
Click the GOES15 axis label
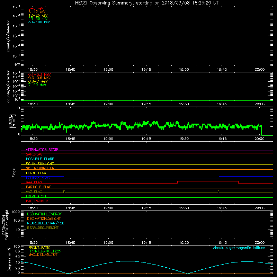[12, 121]
